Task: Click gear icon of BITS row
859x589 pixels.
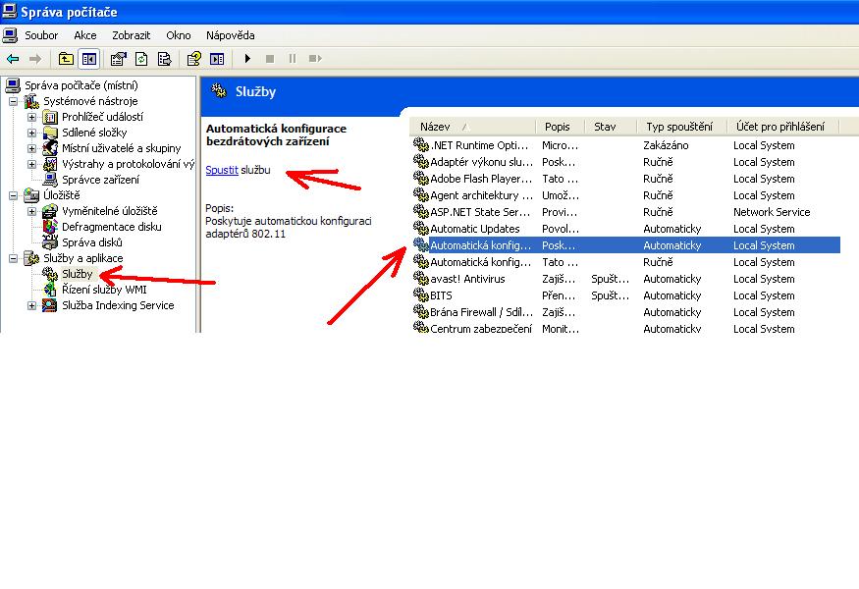Action: [x=421, y=295]
